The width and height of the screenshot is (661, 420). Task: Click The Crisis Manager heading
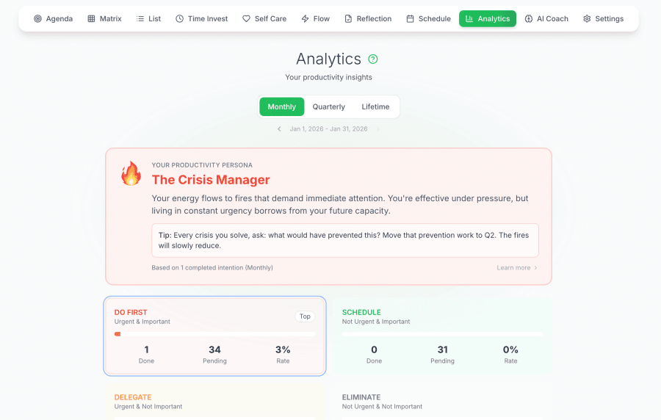click(x=210, y=180)
